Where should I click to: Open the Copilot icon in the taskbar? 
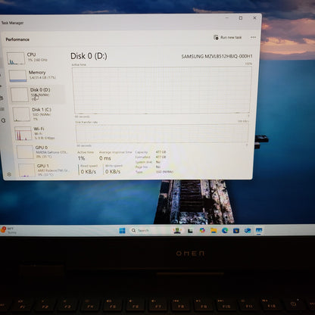point(202,230)
